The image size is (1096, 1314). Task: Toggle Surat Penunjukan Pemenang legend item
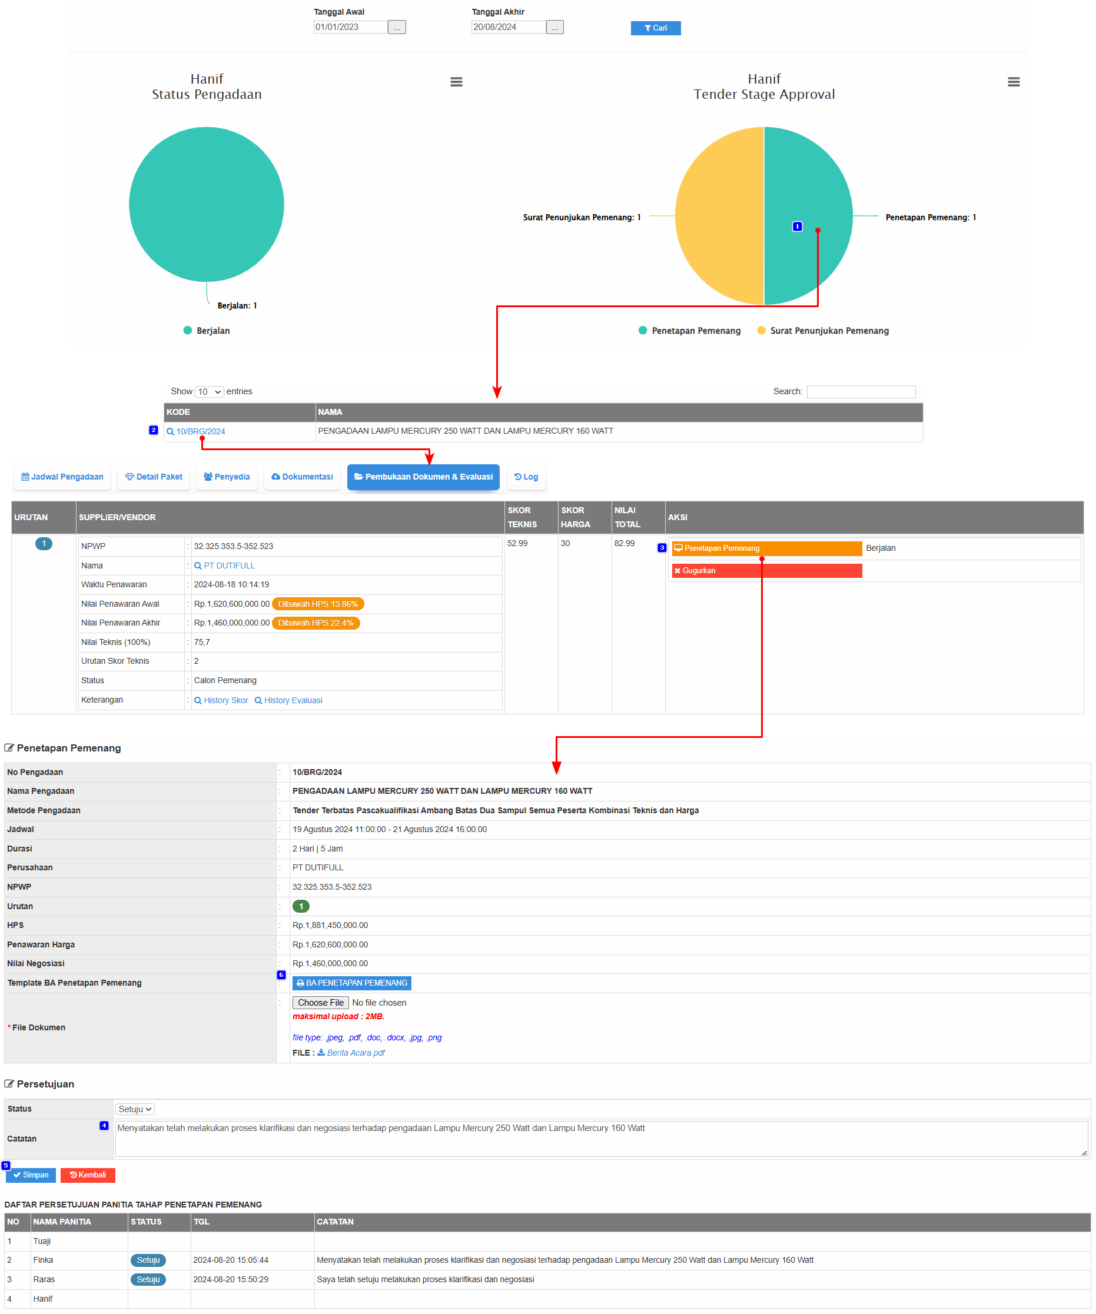(x=822, y=330)
